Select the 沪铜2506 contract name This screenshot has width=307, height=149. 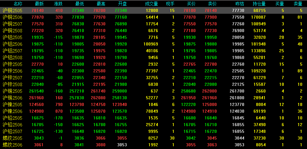pyautogui.click(x=13, y=17)
